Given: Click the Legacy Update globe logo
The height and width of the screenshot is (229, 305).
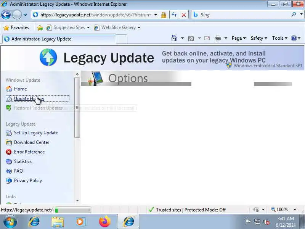Looking at the screenshot, I should click(48, 57).
